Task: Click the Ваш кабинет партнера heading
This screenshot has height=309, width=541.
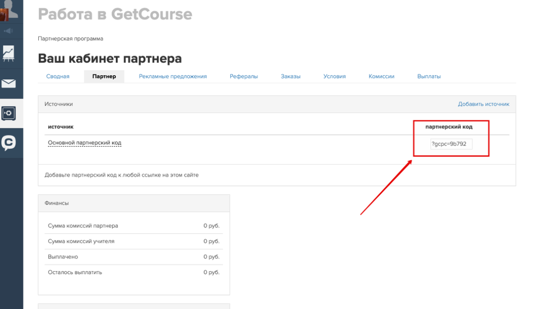Action: [x=110, y=58]
